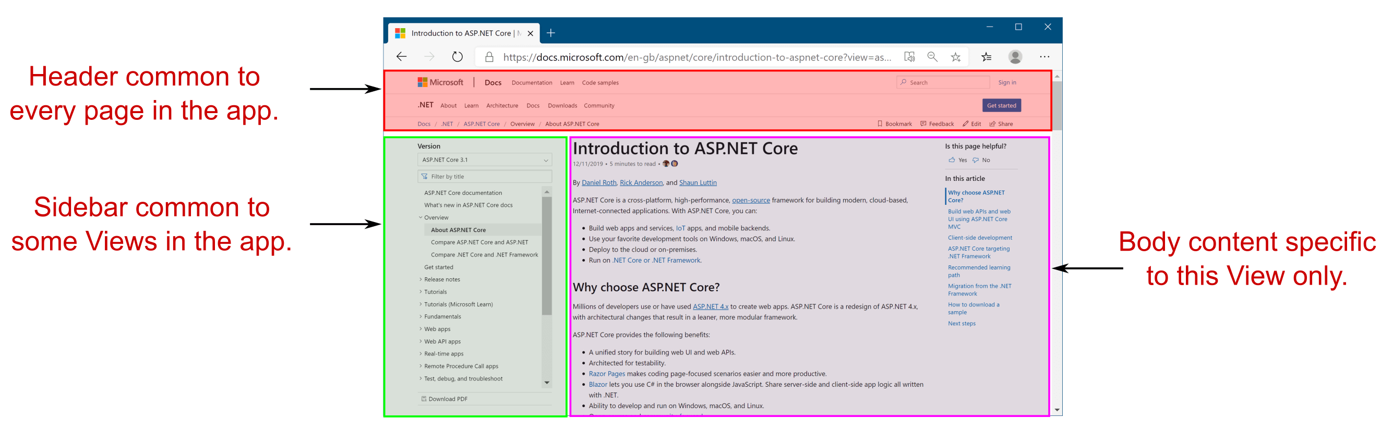1381x430 pixels.
Task: Open Downloads in the .NET menu
Action: pos(562,105)
